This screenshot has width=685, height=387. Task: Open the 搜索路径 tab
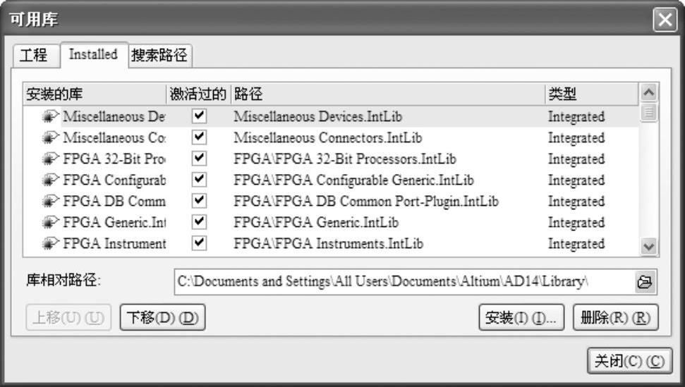pos(159,55)
